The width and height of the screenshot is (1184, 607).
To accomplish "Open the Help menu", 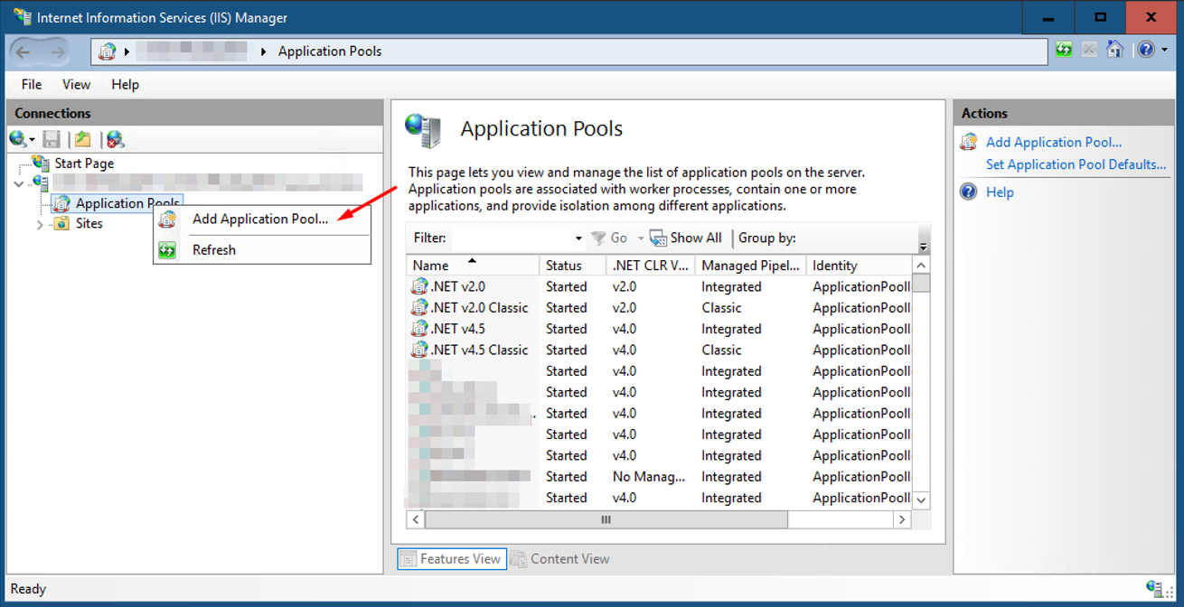I will [x=125, y=84].
